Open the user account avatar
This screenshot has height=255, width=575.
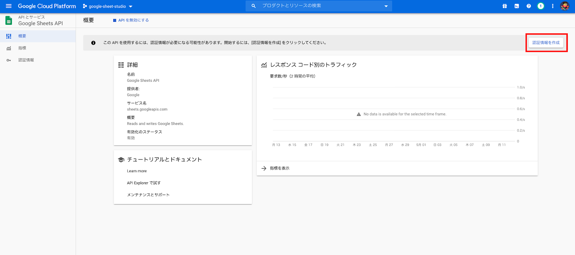click(565, 6)
